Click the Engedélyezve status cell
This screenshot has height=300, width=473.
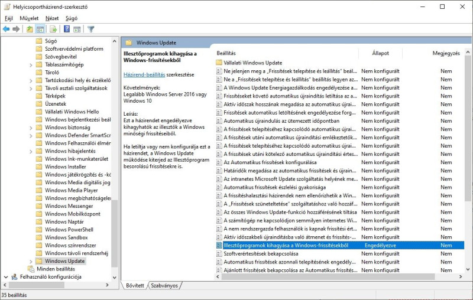380,246
